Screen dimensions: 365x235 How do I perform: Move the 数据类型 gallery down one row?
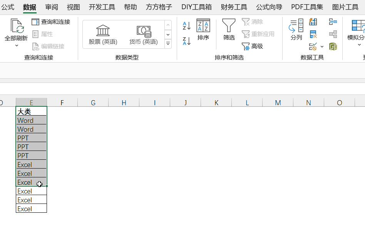pos(168,35)
